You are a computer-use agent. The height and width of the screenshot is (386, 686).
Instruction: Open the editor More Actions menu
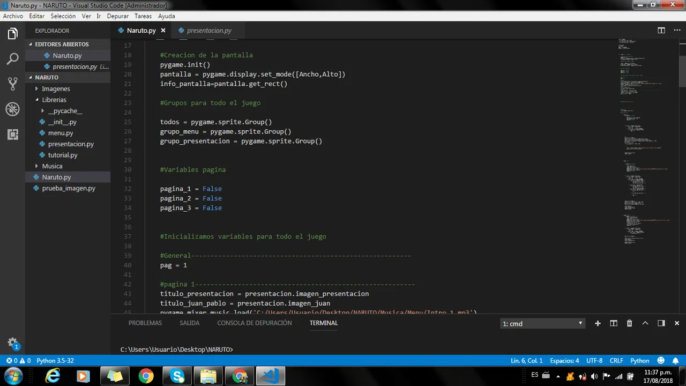click(x=676, y=31)
